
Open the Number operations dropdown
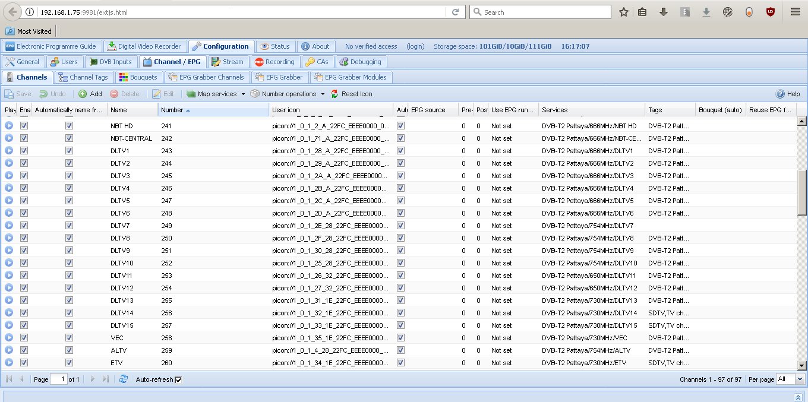[288, 94]
